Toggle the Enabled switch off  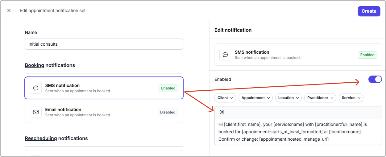375,79
